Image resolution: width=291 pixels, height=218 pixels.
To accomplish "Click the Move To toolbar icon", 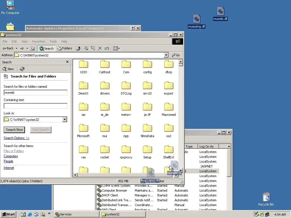I will coord(86,48).
